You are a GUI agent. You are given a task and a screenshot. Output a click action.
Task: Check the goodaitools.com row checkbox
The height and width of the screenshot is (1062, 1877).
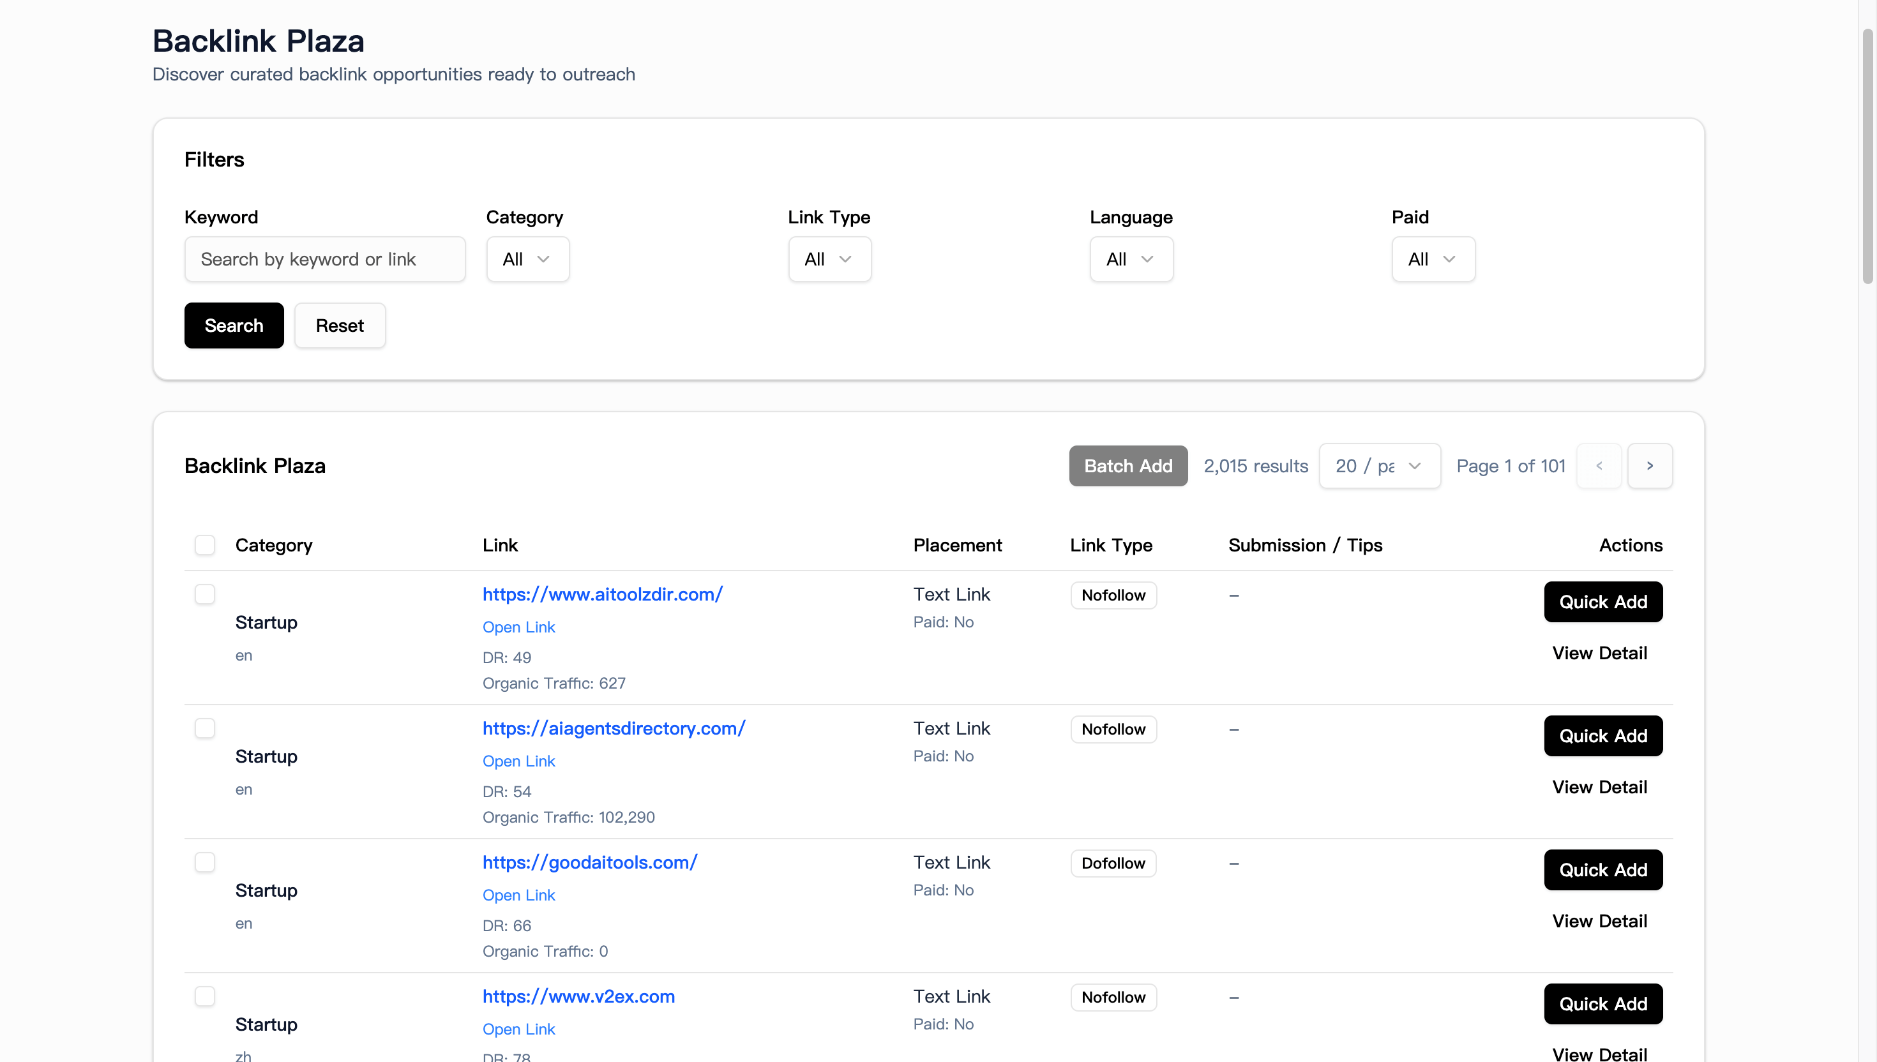204,862
